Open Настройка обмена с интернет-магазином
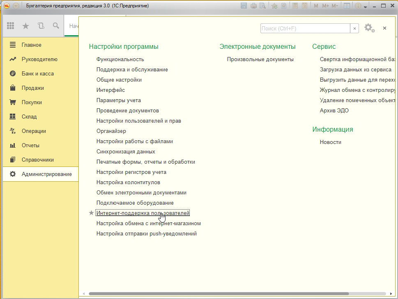Viewport: 398px width, 299px height. 149,224
